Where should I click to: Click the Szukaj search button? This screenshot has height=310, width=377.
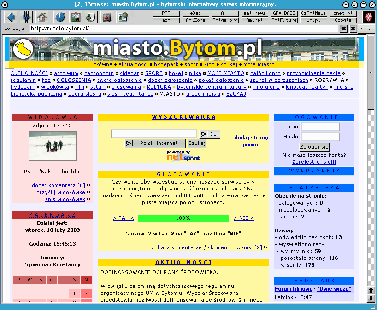[197, 143]
